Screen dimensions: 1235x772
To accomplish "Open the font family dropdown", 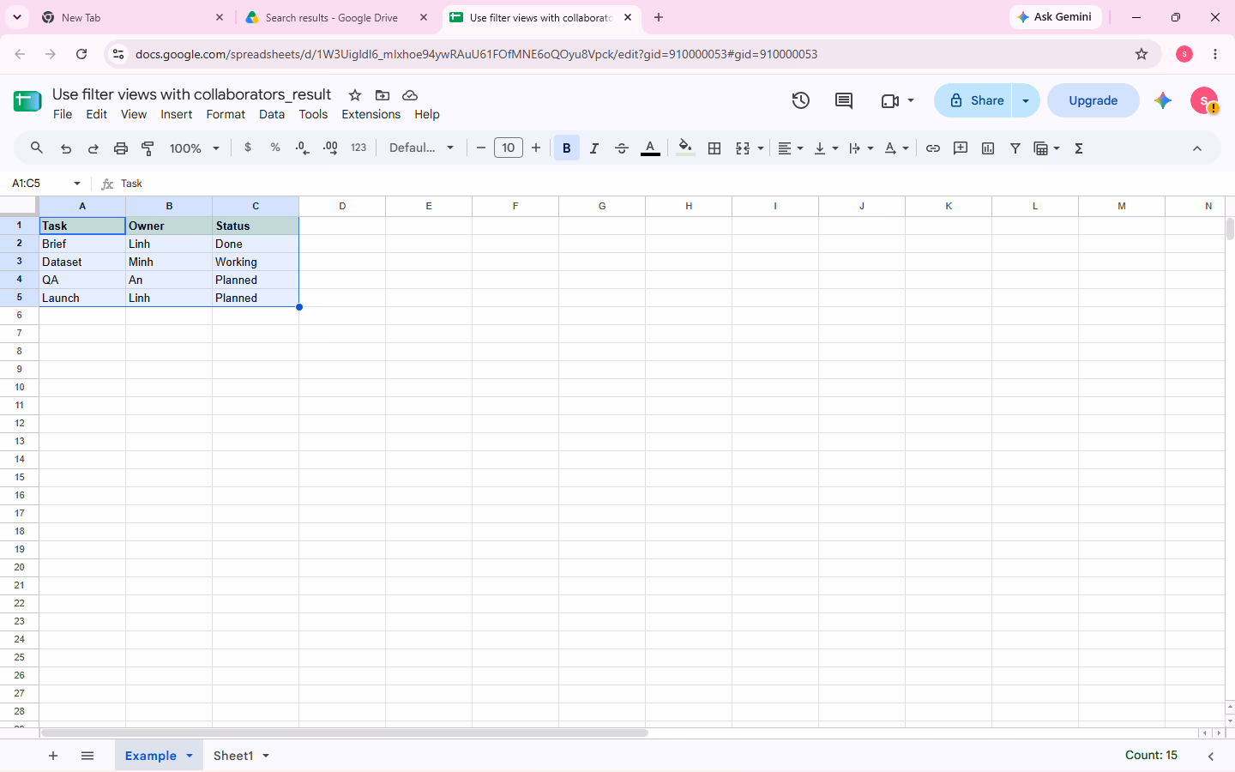I will (x=421, y=148).
